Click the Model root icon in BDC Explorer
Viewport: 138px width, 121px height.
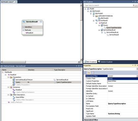point(88,9)
